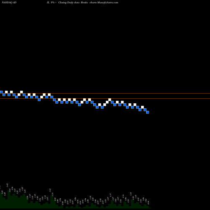210x210 pixels.
Task: Click the last blue Renko brick on the chart
Action: click(x=147, y=112)
